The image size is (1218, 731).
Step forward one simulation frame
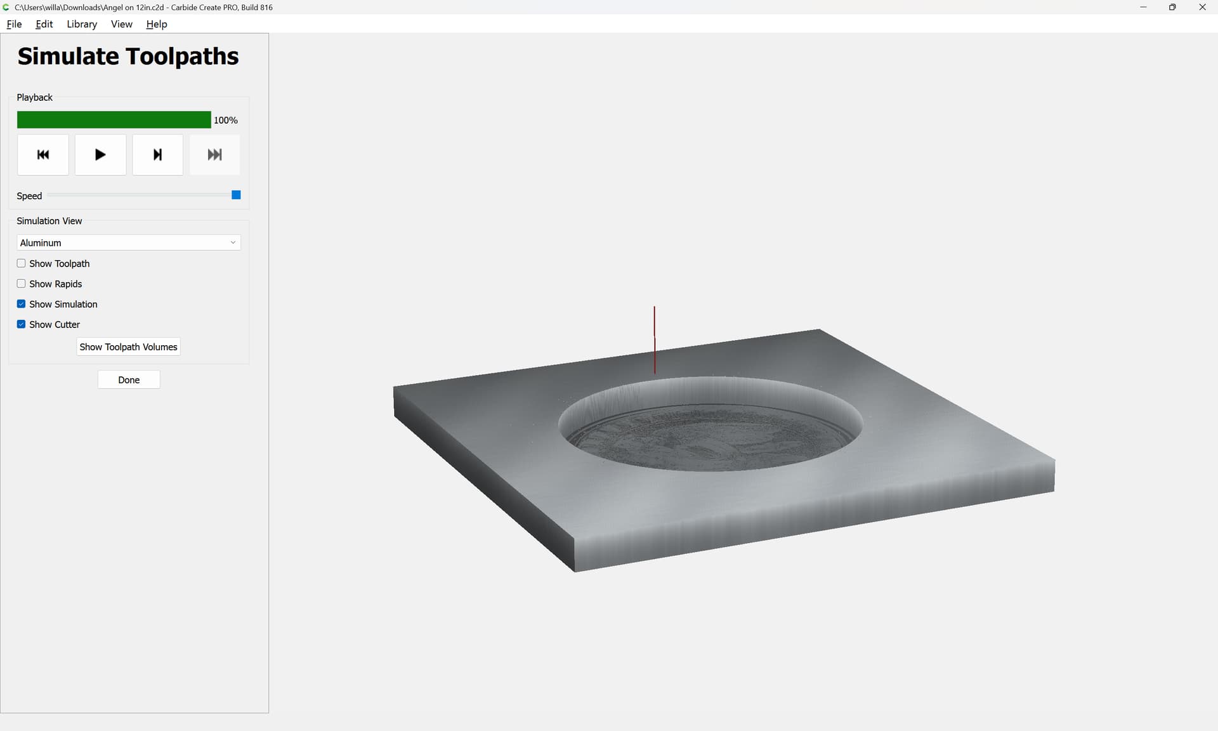pyautogui.click(x=157, y=154)
